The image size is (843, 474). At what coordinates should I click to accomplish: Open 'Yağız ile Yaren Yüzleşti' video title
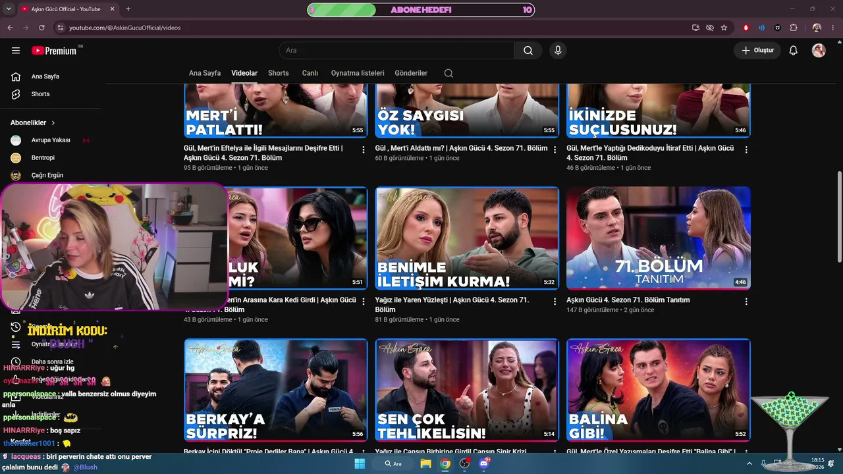[x=452, y=305]
